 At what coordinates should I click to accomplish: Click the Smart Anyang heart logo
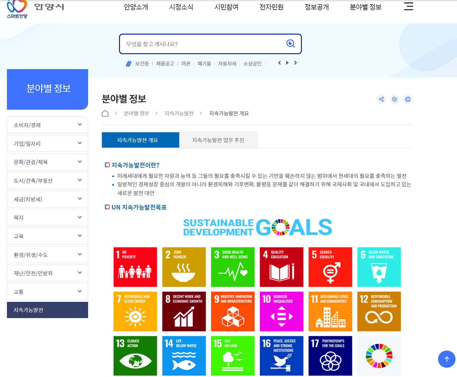coord(17,9)
